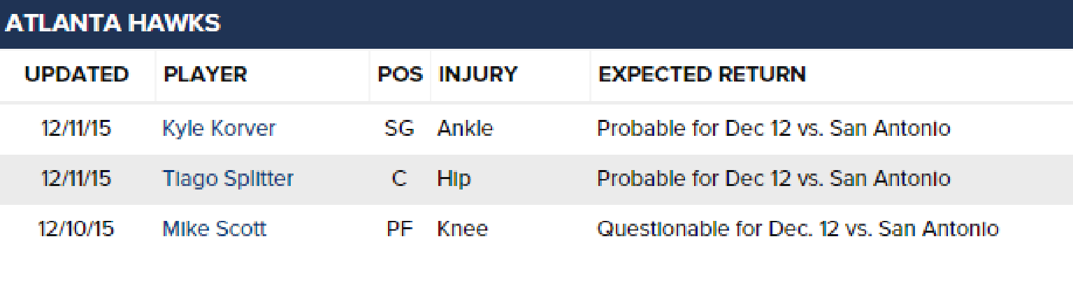Sort by the INJURY column header
The image size is (1073, 285).
coord(478,75)
